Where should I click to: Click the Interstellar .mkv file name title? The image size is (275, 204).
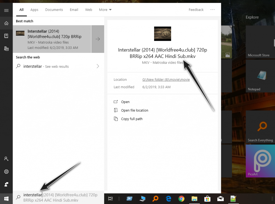tap(162, 53)
